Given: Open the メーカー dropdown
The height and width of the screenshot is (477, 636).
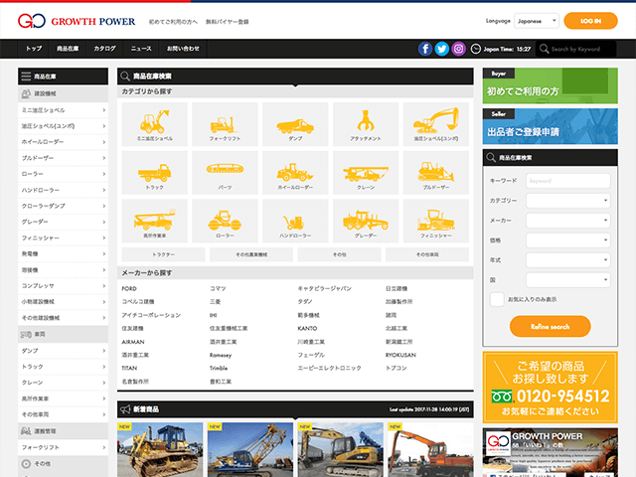Looking at the screenshot, I should tap(567, 221).
